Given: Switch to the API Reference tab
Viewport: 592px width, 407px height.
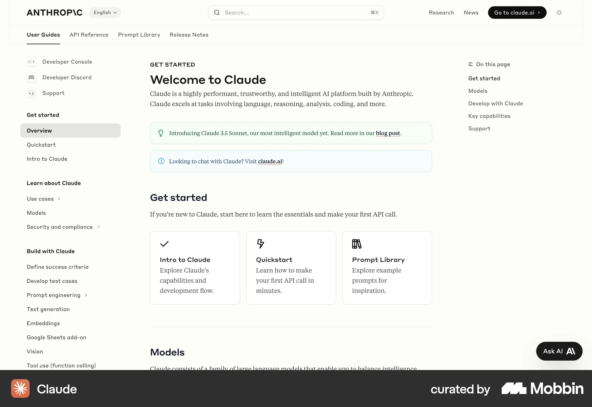Looking at the screenshot, I should click(x=89, y=35).
